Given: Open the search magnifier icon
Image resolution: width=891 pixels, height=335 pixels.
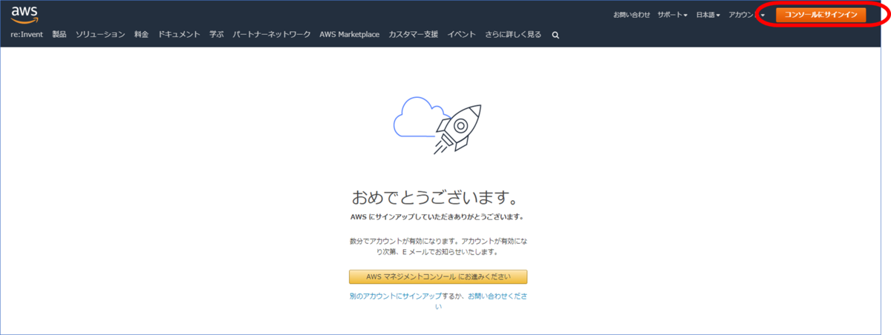Looking at the screenshot, I should [555, 35].
